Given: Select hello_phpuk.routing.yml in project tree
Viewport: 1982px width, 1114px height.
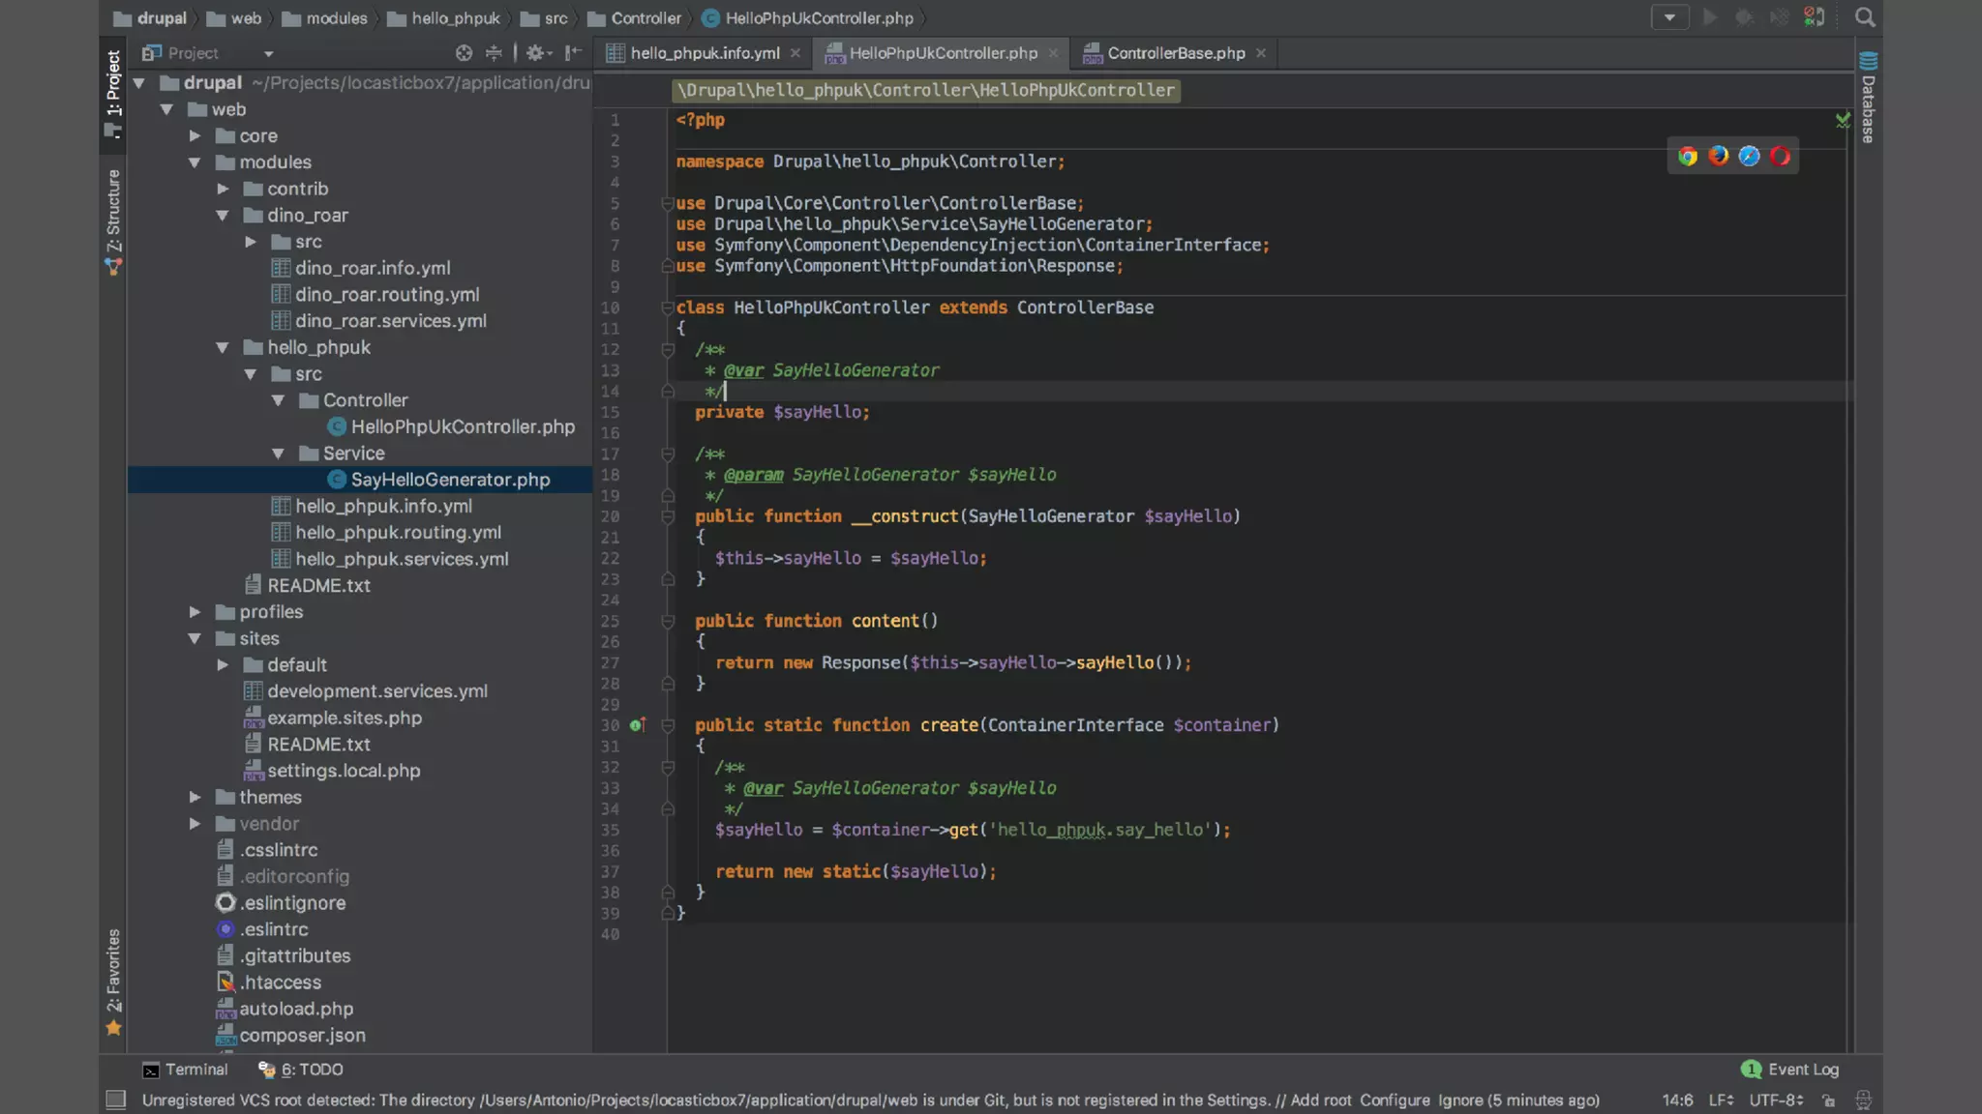Looking at the screenshot, I should [398, 533].
